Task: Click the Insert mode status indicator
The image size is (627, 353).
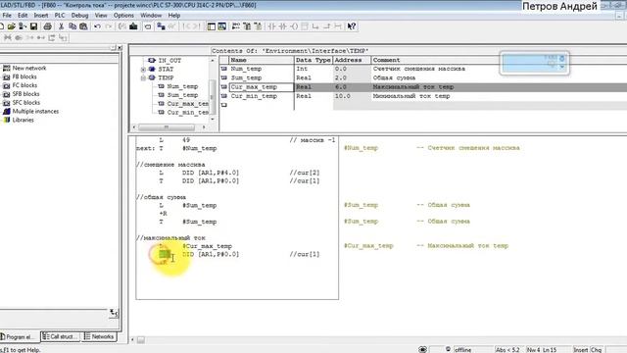Action: point(581,349)
